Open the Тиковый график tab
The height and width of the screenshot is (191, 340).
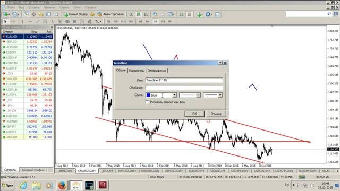pyautogui.click(x=32, y=170)
